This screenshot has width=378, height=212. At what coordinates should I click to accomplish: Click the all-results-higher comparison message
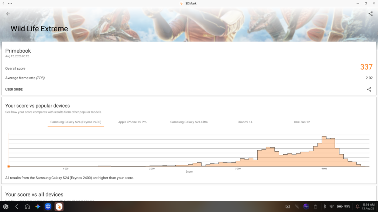tap(70, 178)
